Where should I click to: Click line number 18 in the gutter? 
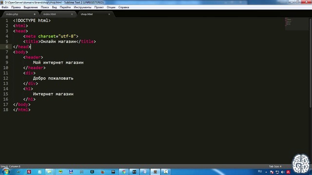pos(5,110)
